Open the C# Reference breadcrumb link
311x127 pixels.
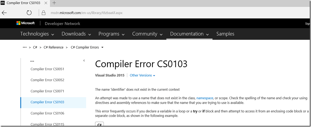54,47
